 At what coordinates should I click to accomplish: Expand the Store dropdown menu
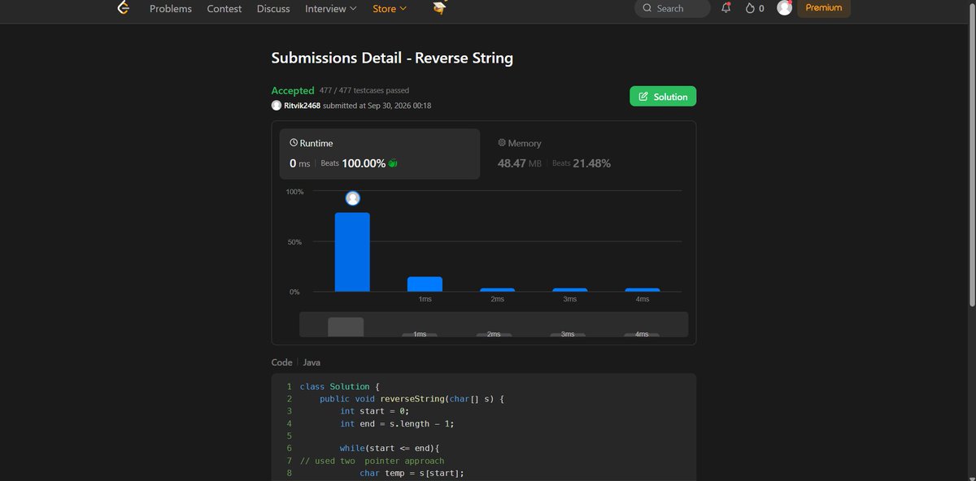[x=390, y=9]
